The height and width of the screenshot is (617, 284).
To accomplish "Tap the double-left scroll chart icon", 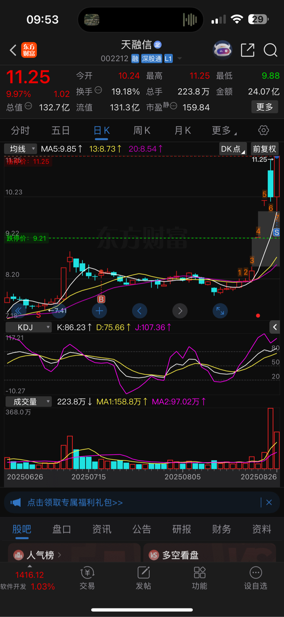I will point(18,311).
